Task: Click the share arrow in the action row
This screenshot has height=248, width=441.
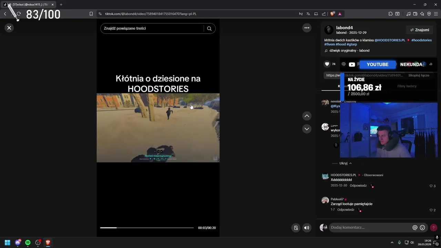Action: click(431, 64)
